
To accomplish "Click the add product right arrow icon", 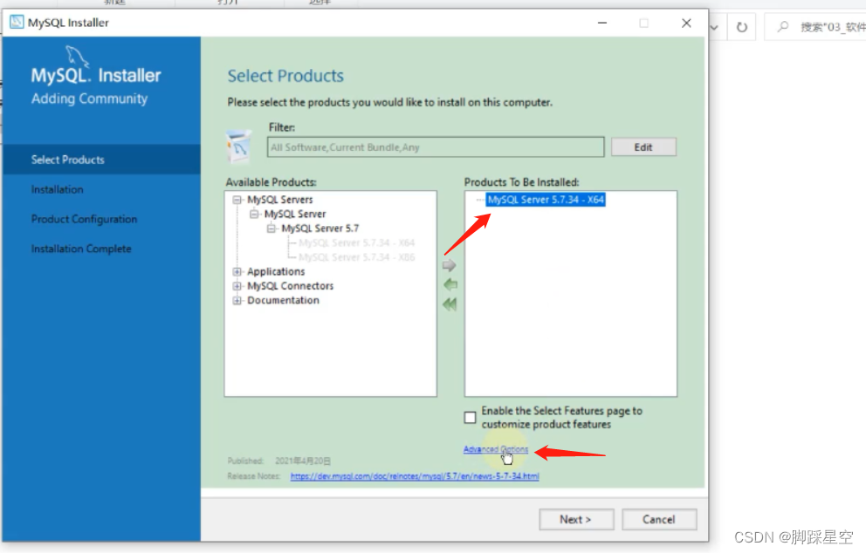I will tap(449, 265).
